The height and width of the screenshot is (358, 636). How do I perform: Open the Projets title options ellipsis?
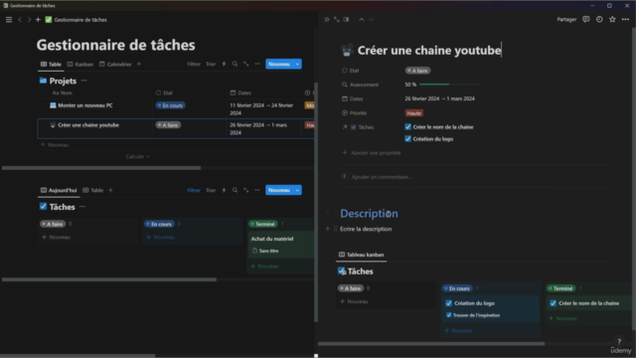(83, 81)
